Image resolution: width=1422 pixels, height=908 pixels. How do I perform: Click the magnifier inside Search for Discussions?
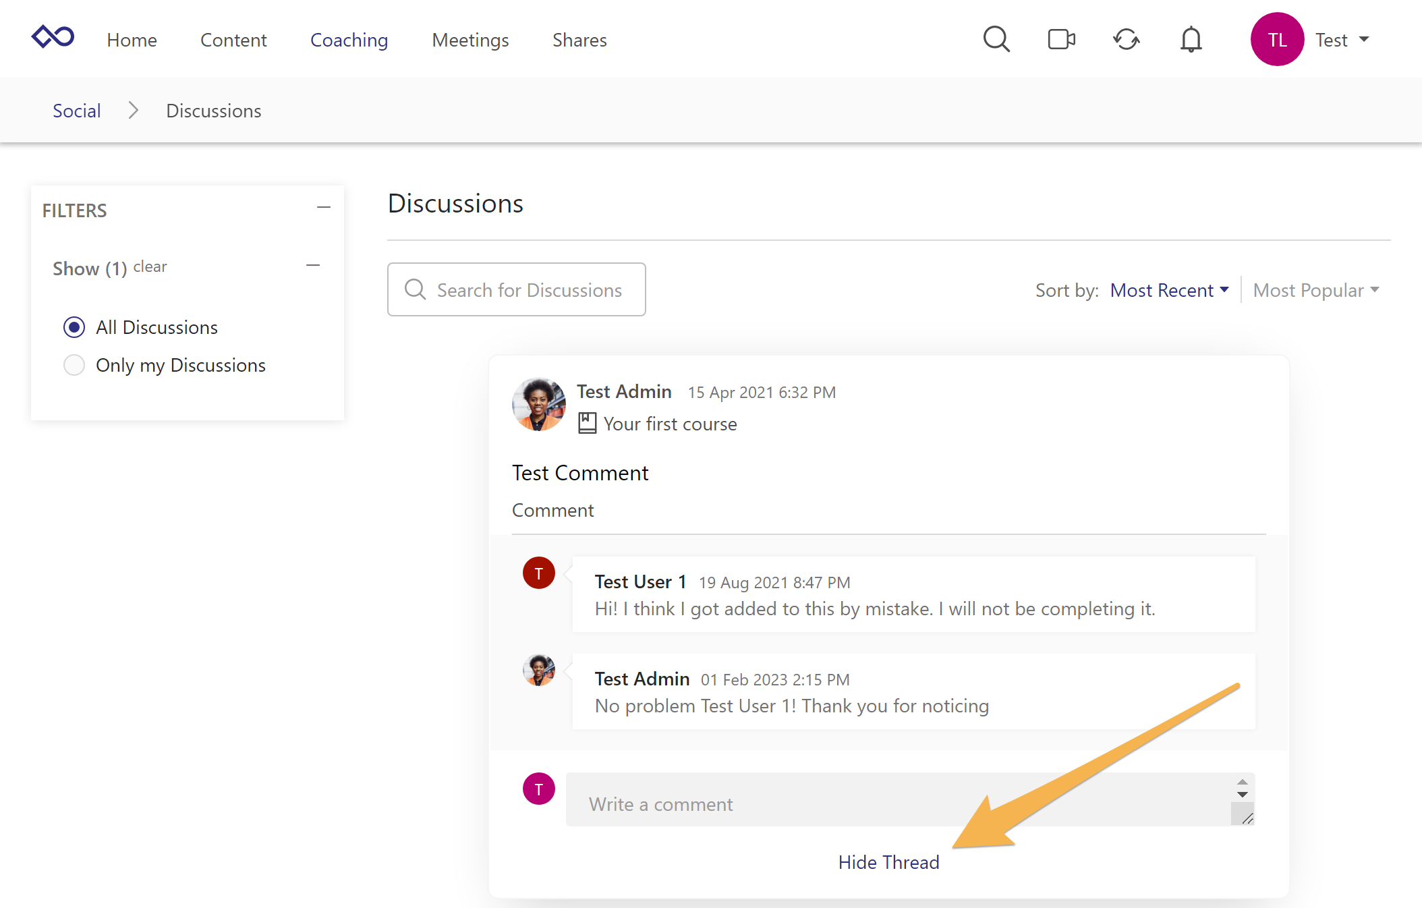click(415, 289)
